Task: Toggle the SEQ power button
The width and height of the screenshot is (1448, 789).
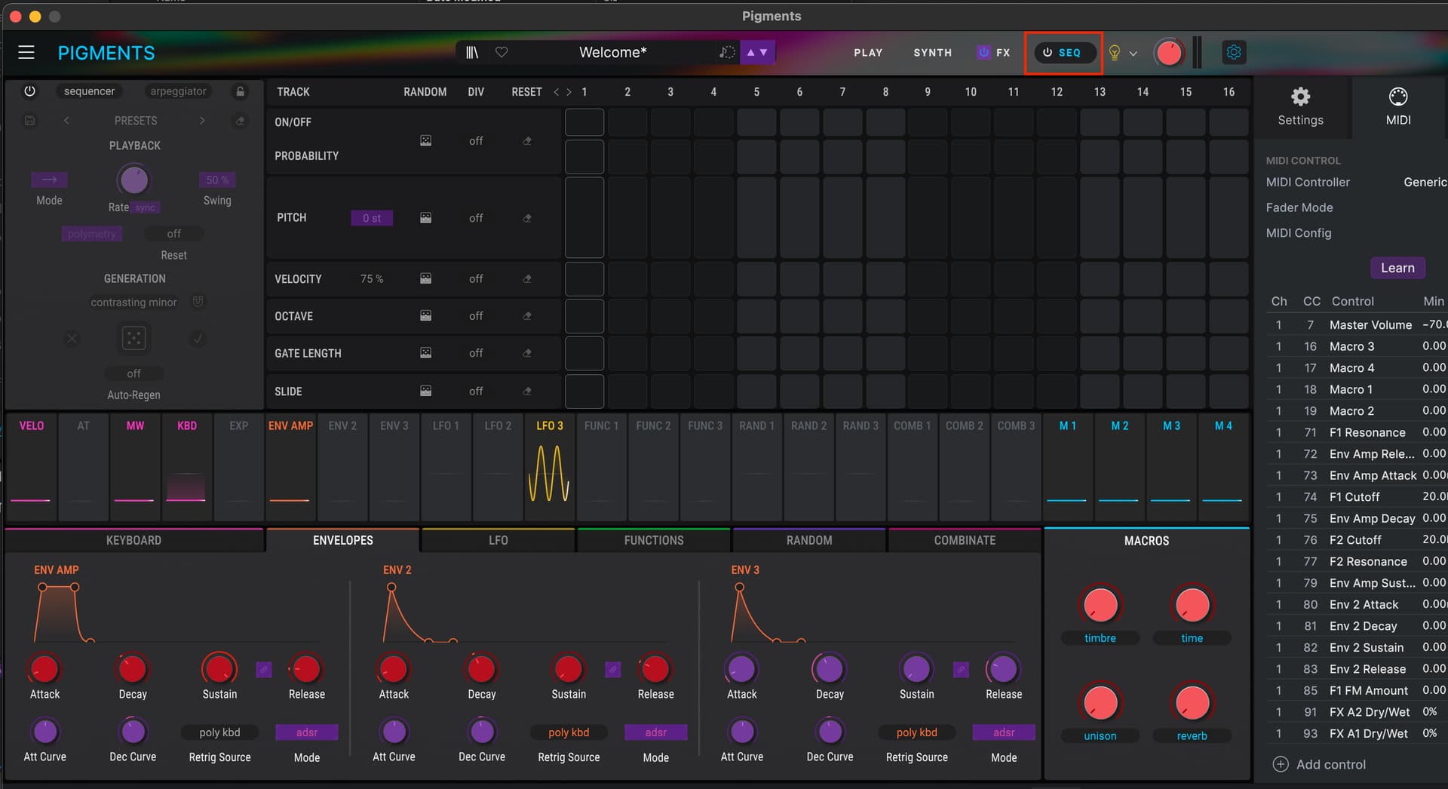Action: point(1048,53)
